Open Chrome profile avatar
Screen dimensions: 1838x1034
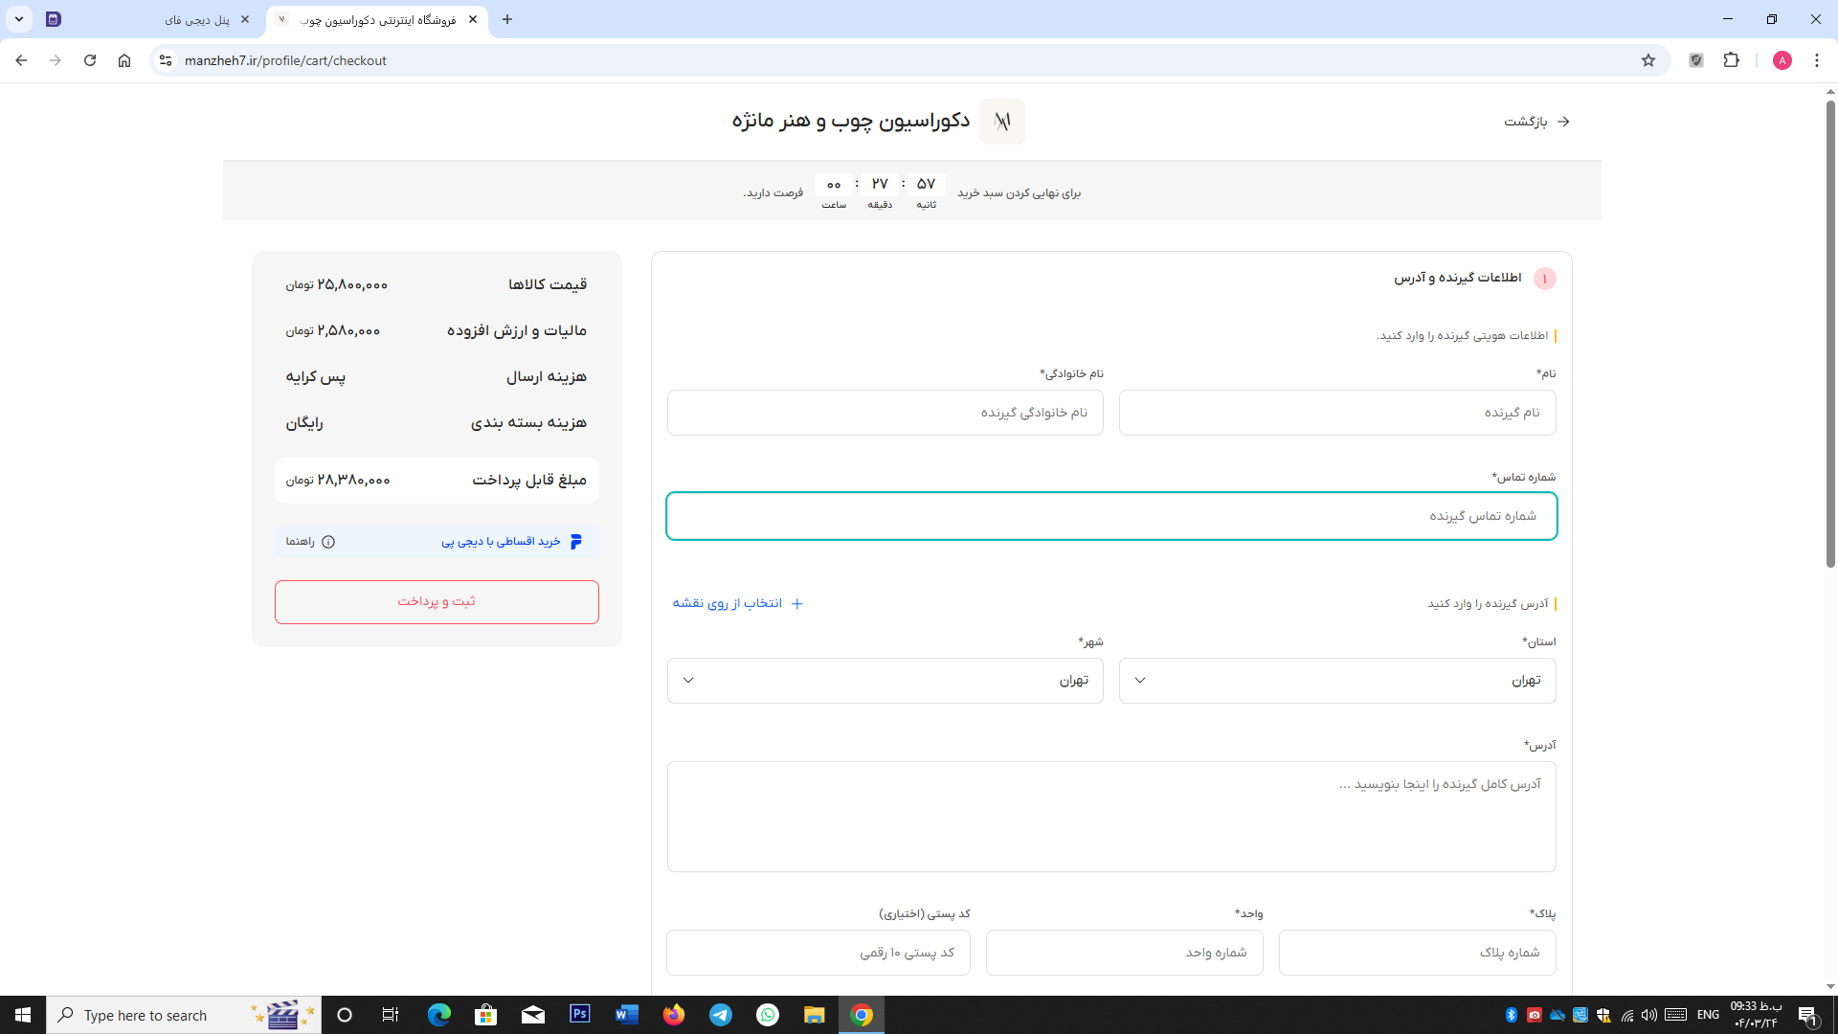coord(1782,60)
